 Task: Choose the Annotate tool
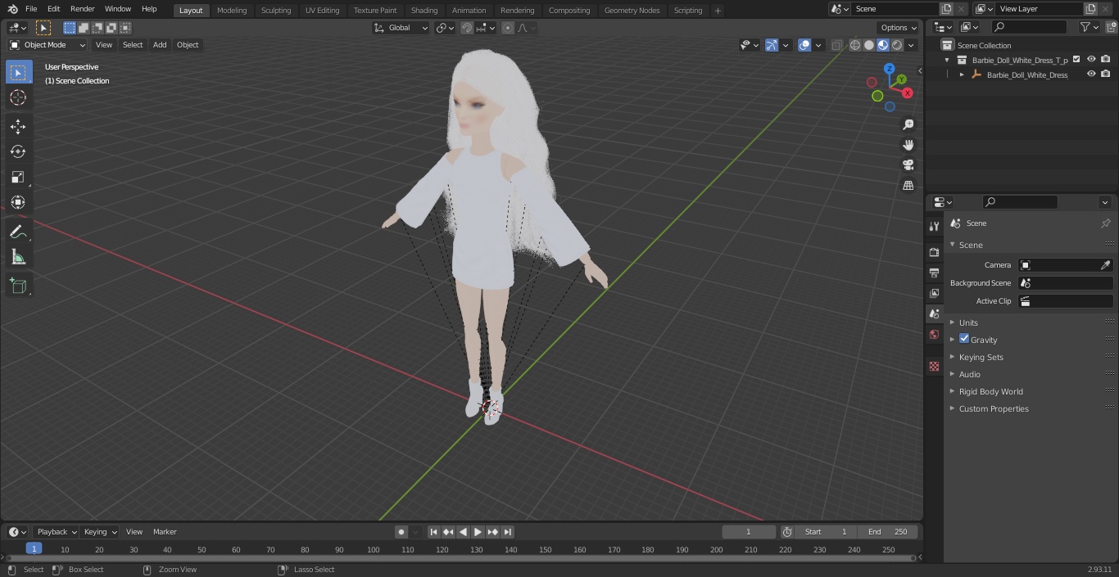pyautogui.click(x=18, y=232)
